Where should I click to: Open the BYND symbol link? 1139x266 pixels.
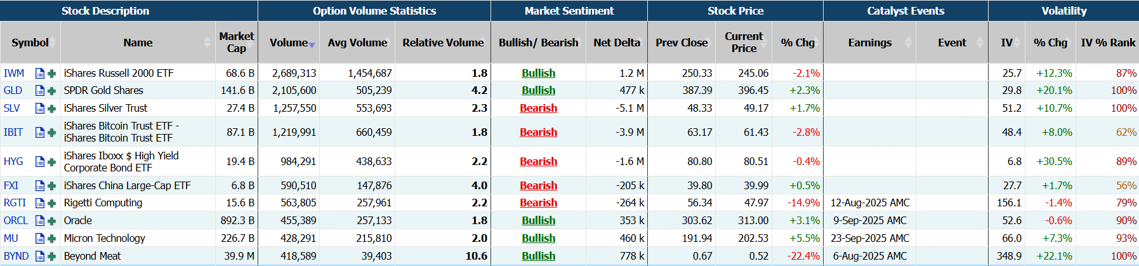tap(16, 256)
